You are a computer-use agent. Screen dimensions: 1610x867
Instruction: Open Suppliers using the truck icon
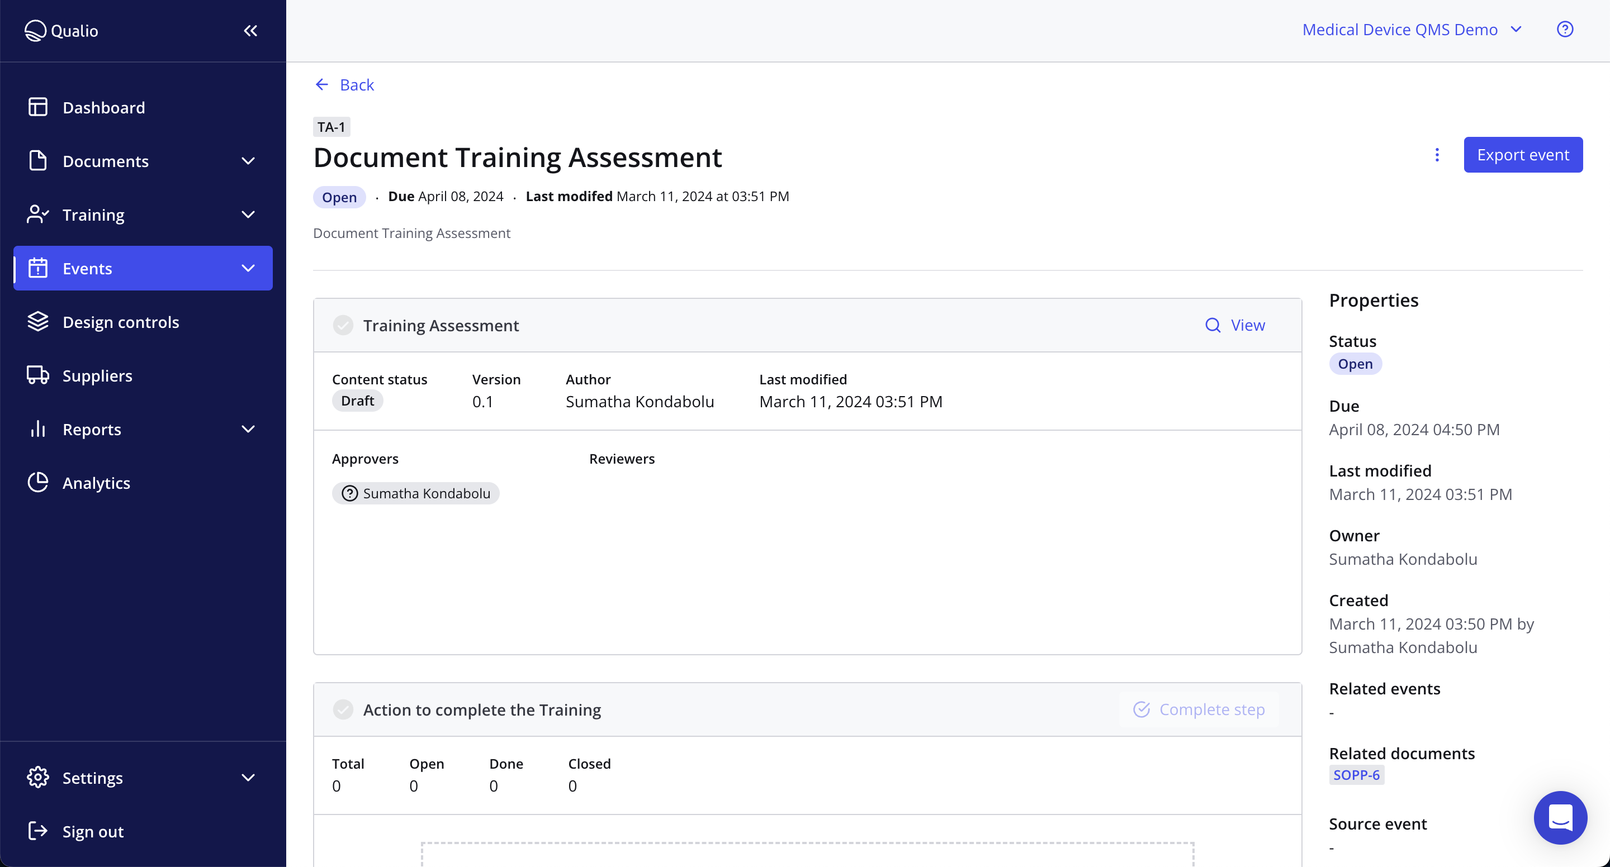click(37, 375)
